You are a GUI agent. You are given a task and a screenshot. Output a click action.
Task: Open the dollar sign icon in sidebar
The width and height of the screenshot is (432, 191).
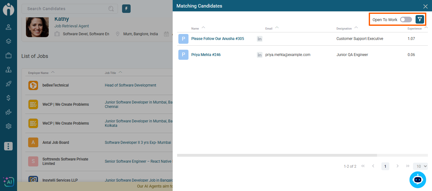[x=9, y=98]
